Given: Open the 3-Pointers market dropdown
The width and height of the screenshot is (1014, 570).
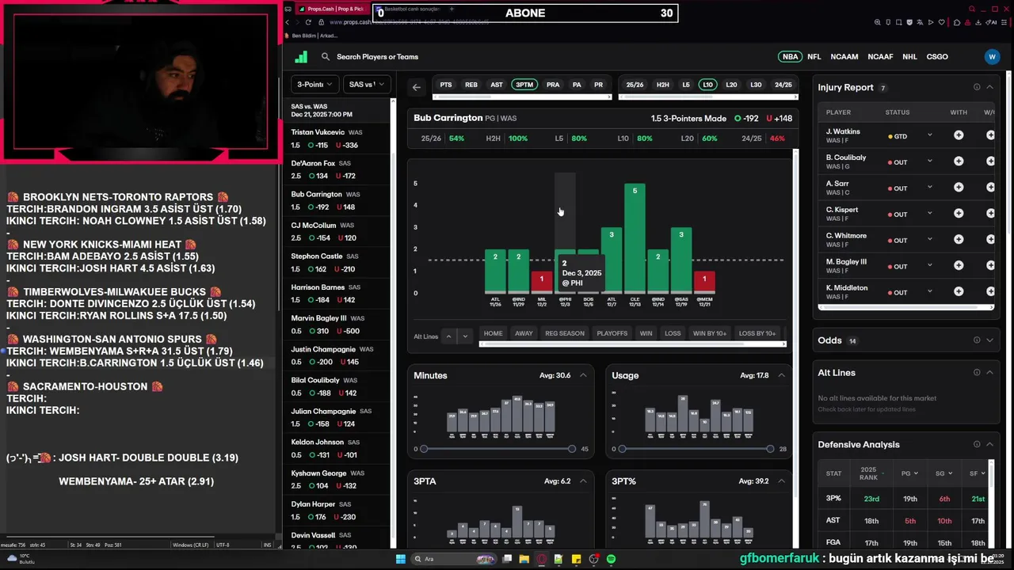Looking at the screenshot, I should point(314,84).
